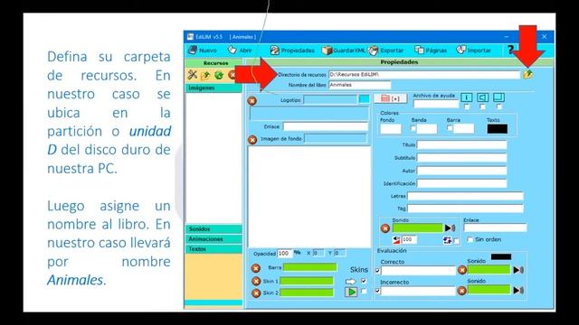
Task: Click the Importar toolbar button
Action: 474,51
